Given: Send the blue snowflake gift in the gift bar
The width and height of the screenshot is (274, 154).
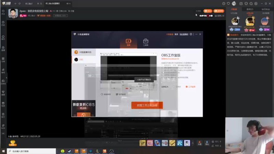Looking at the screenshot, I should [x=179, y=143].
